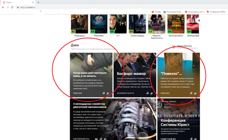
Task: Like the "Когда мама действительно мама" article
Action: click(104, 93)
